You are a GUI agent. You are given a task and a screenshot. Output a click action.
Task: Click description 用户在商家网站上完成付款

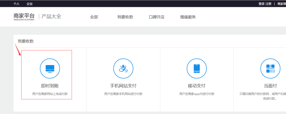click(50, 94)
